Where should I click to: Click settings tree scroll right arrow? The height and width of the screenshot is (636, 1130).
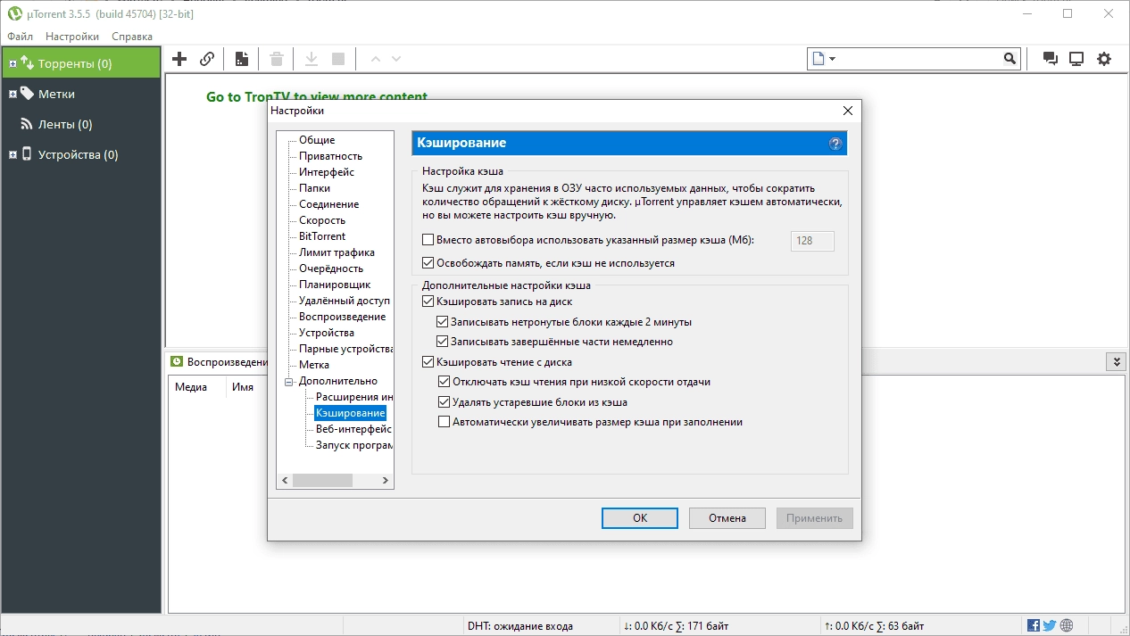click(x=386, y=480)
